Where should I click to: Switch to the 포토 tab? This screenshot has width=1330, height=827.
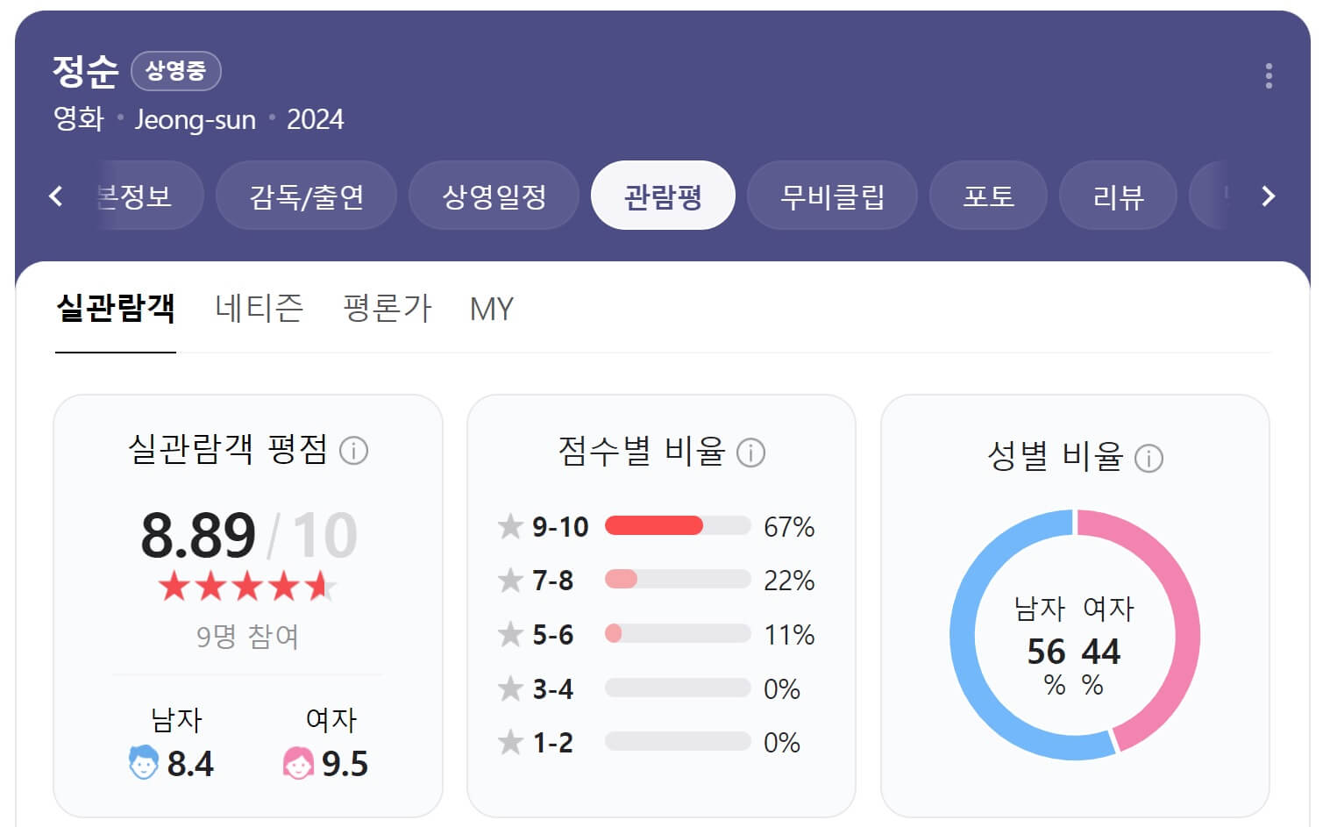pyautogui.click(x=988, y=196)
